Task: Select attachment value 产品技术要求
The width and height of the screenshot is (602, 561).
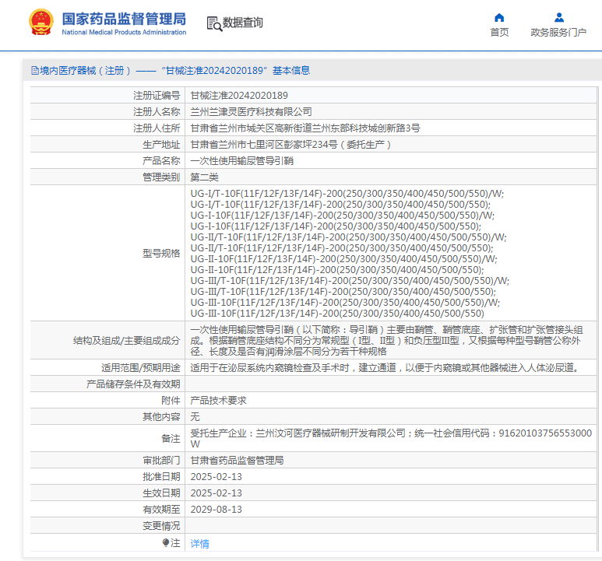Action: 219,401
